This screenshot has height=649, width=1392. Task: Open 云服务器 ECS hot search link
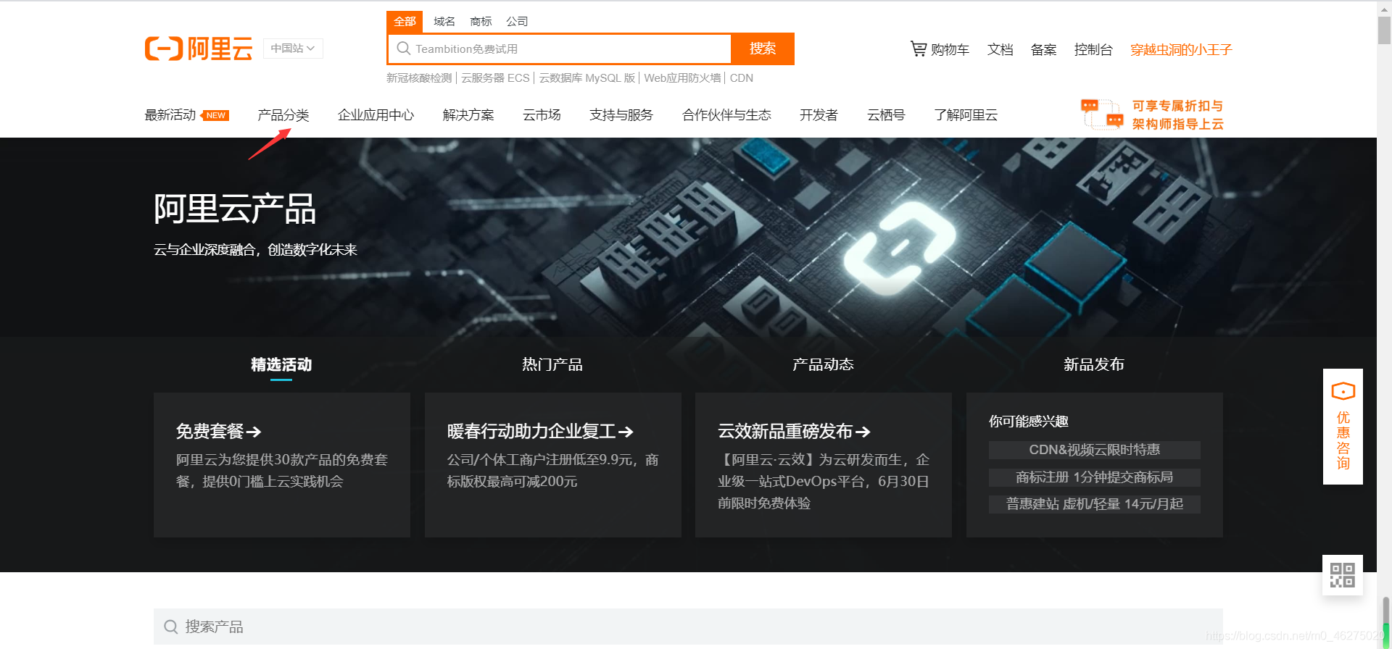[496, 78]
